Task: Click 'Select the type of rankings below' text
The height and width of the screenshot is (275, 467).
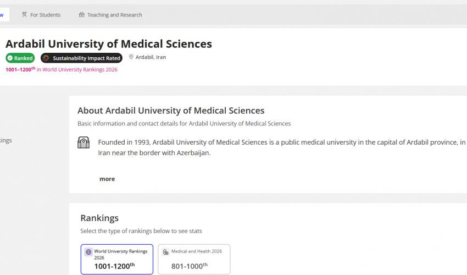Action: pyautogui.click(x=141, y=231)
